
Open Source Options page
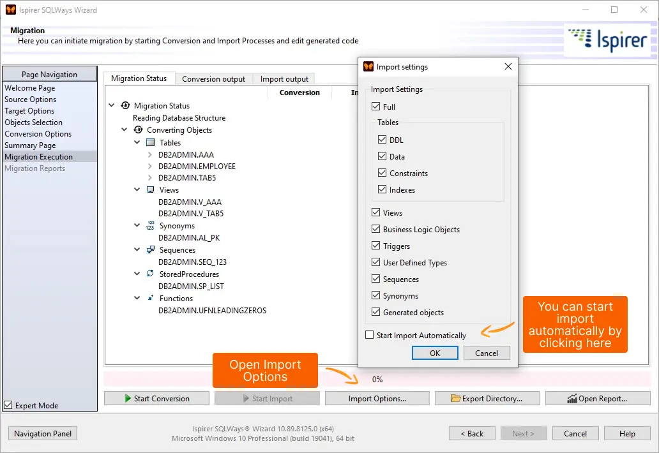pyautogui.click(x=30, y=100)
